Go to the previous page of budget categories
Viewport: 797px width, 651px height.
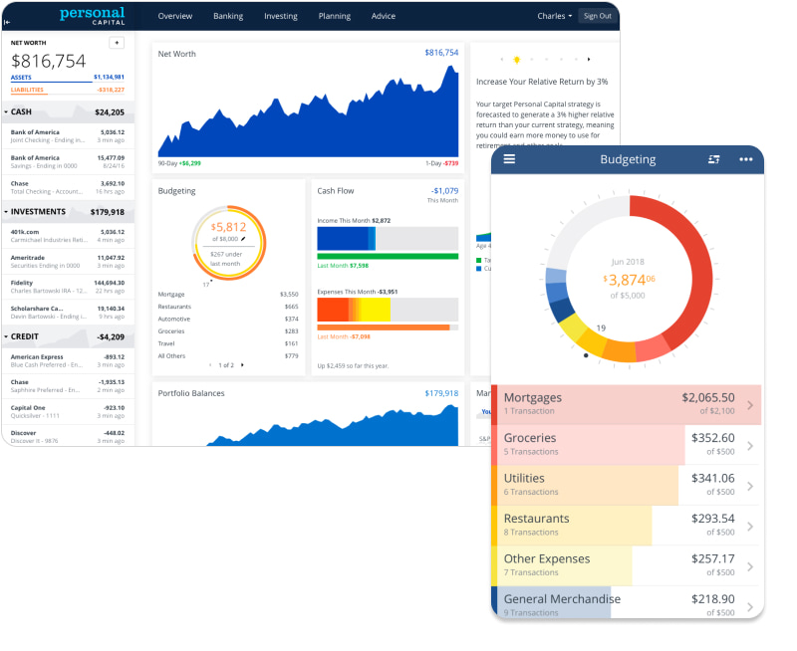tap(210, 365)
